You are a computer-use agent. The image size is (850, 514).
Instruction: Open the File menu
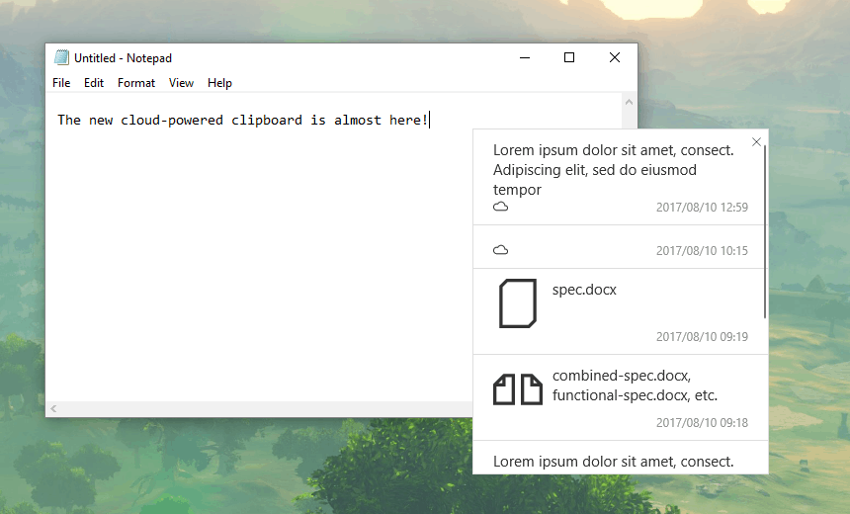(61, 83)
